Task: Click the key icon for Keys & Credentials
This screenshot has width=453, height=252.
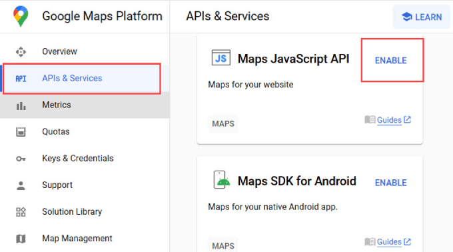Action: (21, 159)
